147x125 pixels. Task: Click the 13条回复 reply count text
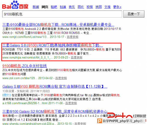click(9, 91)
